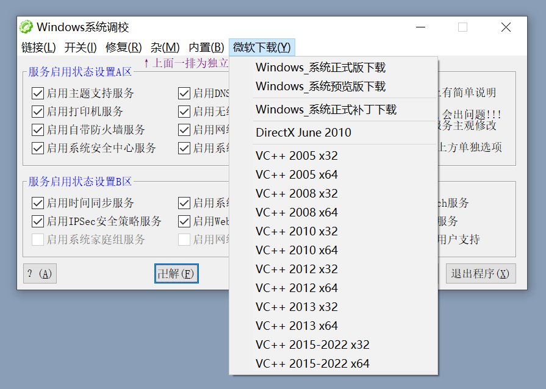Click the ? (A) help button
Viewport: 546px width, 389px height.
point(40,274)
